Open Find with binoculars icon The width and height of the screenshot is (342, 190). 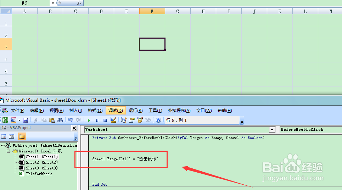60,120
